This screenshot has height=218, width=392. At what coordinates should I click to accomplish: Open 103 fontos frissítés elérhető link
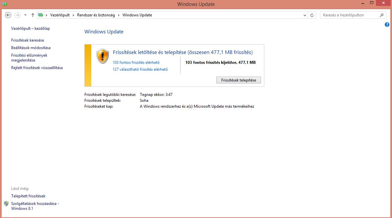136,63
